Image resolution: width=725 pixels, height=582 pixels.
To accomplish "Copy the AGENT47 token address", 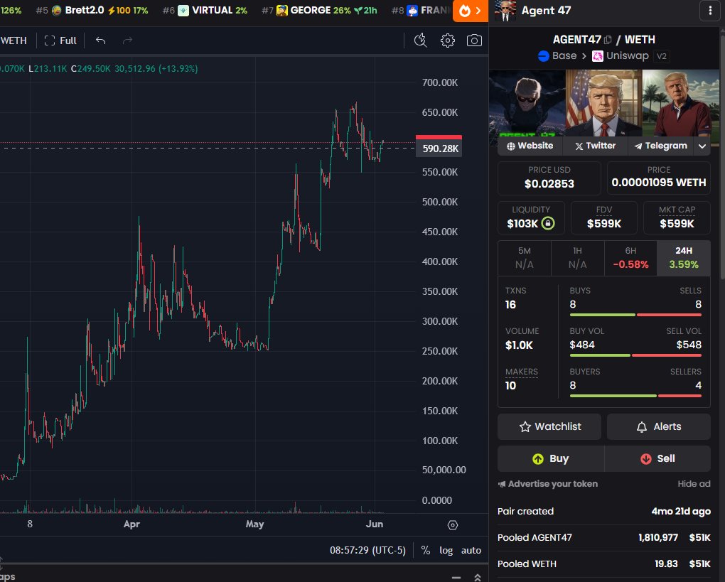I will coord(608,40).
